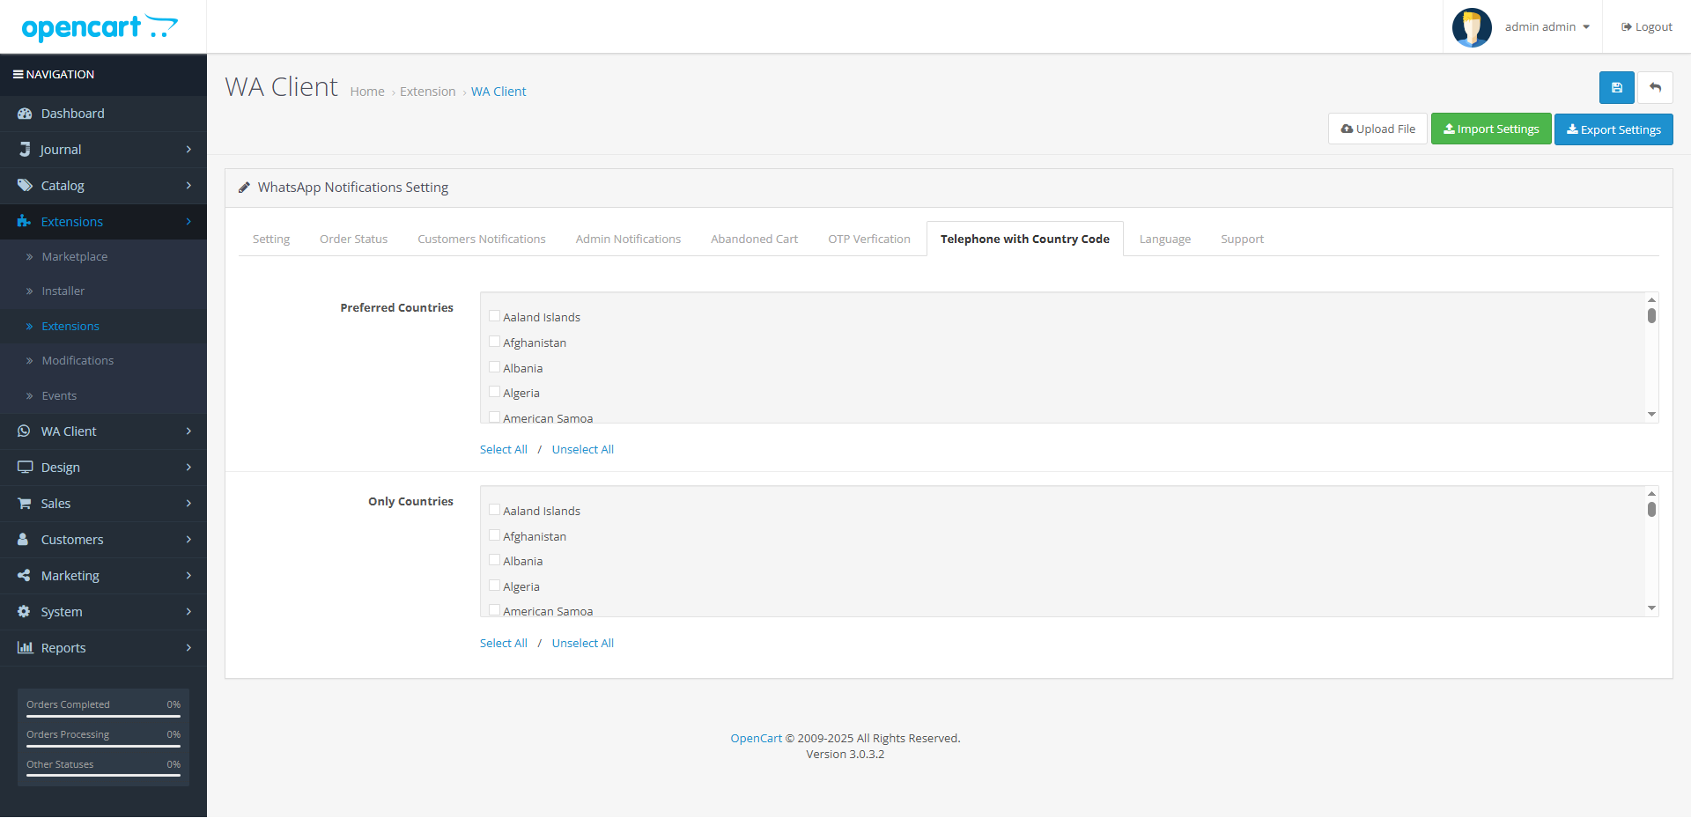This screenshot has width=1691, height=818.
Task: Click the blue save icon button
Action: pyautogui.click(x=1616, y=88)
